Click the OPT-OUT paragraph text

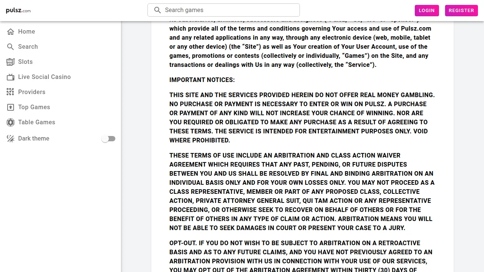coord(302,256)
